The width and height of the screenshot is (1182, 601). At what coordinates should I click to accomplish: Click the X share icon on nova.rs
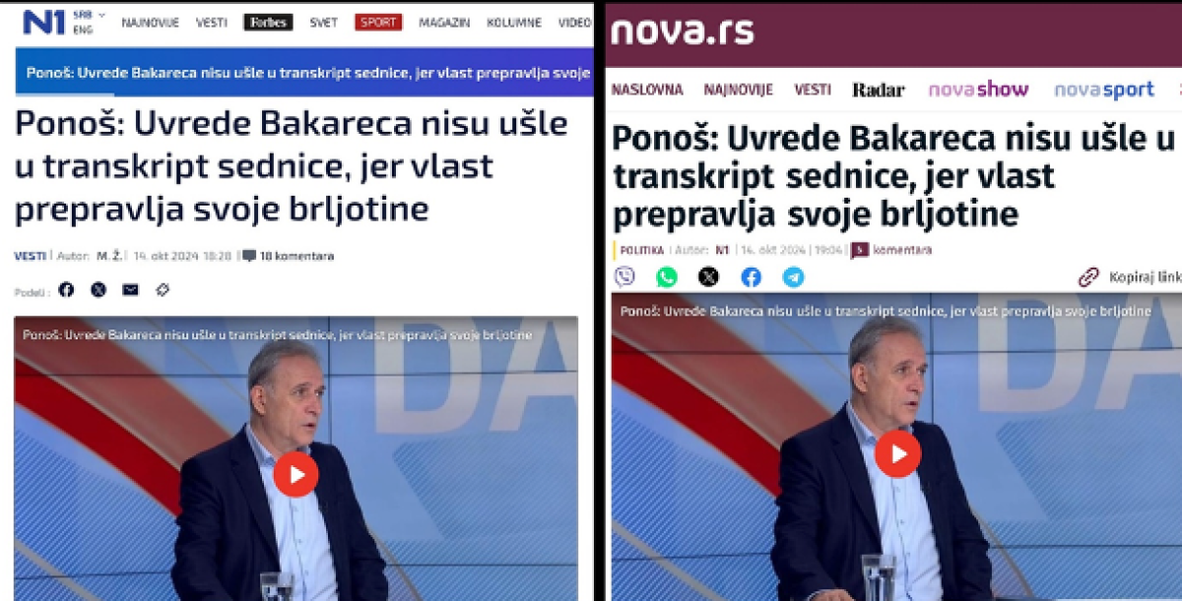708,276
